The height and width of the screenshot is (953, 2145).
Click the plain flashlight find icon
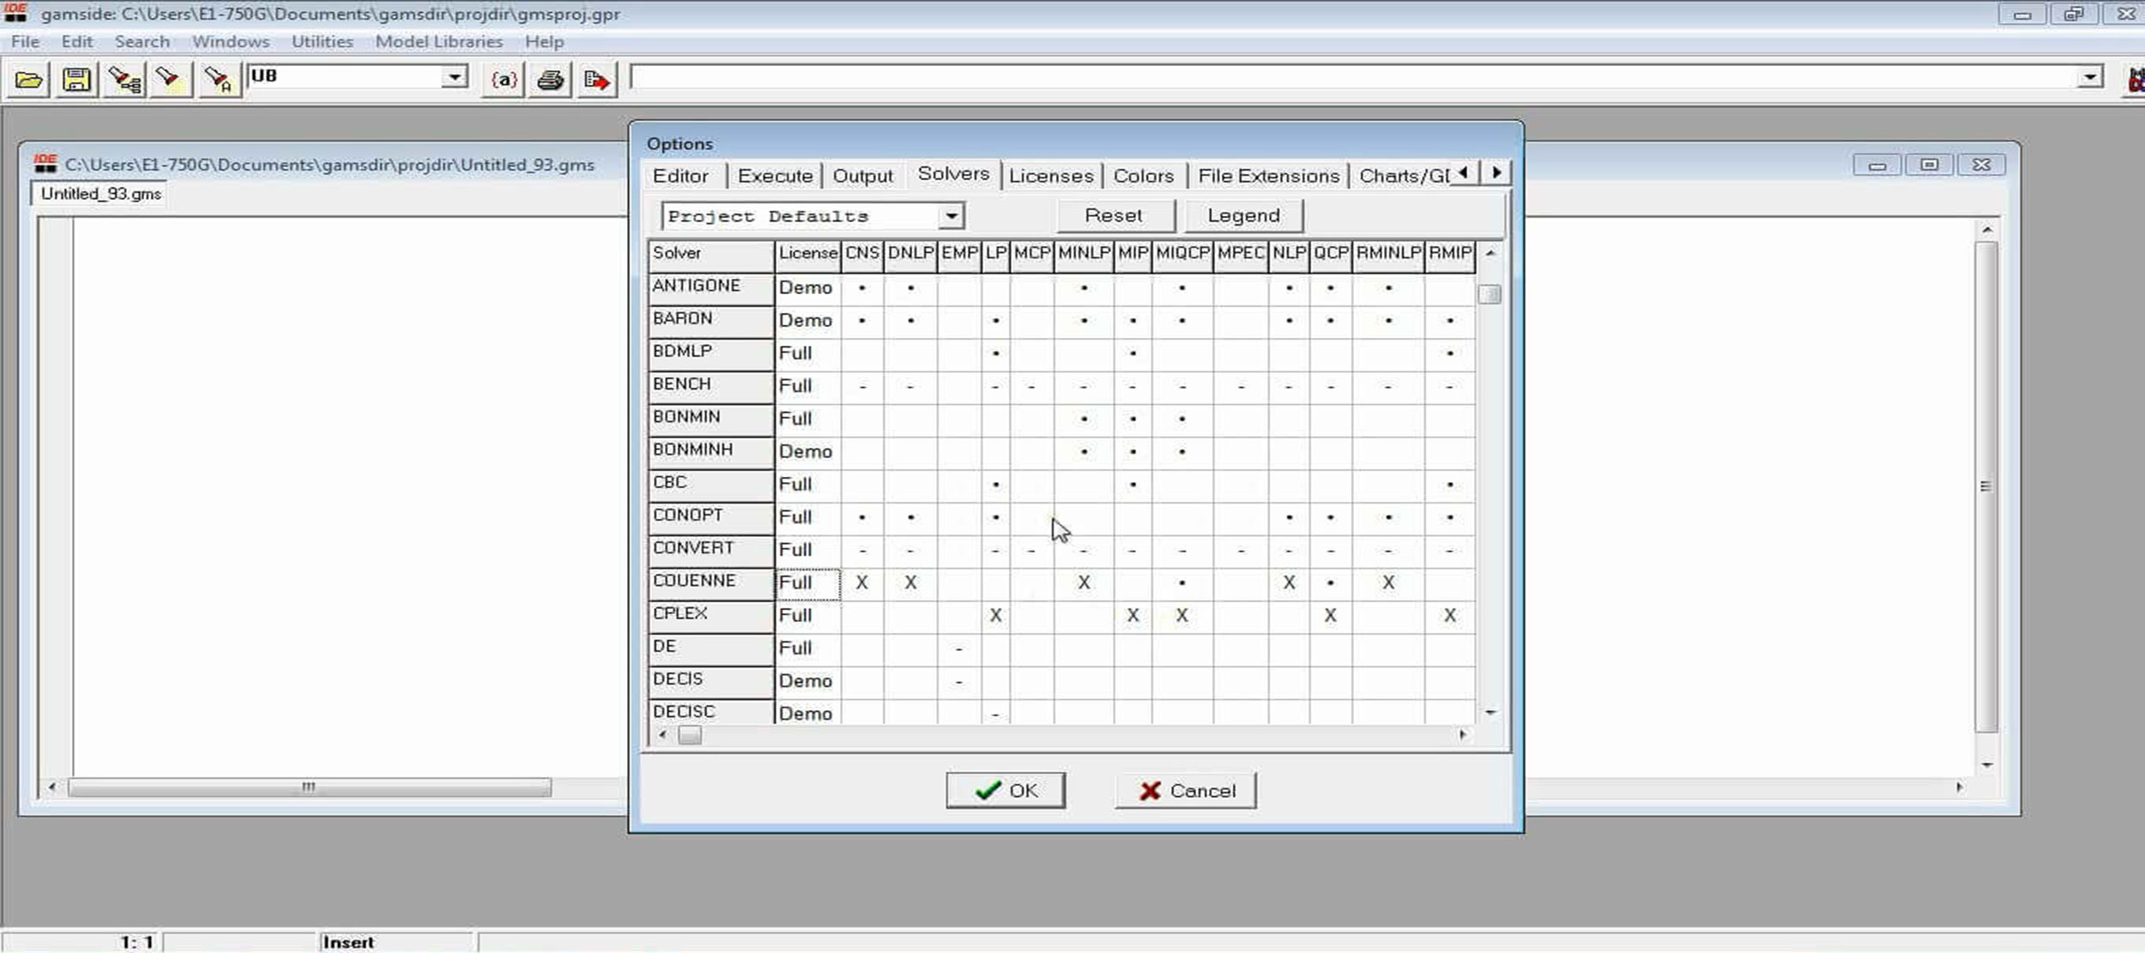coord(169,80)
